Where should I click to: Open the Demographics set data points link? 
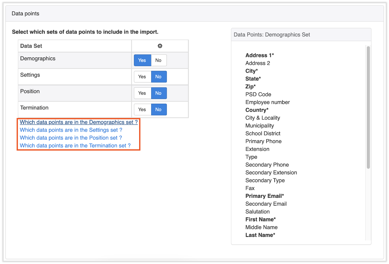[79, 122]
